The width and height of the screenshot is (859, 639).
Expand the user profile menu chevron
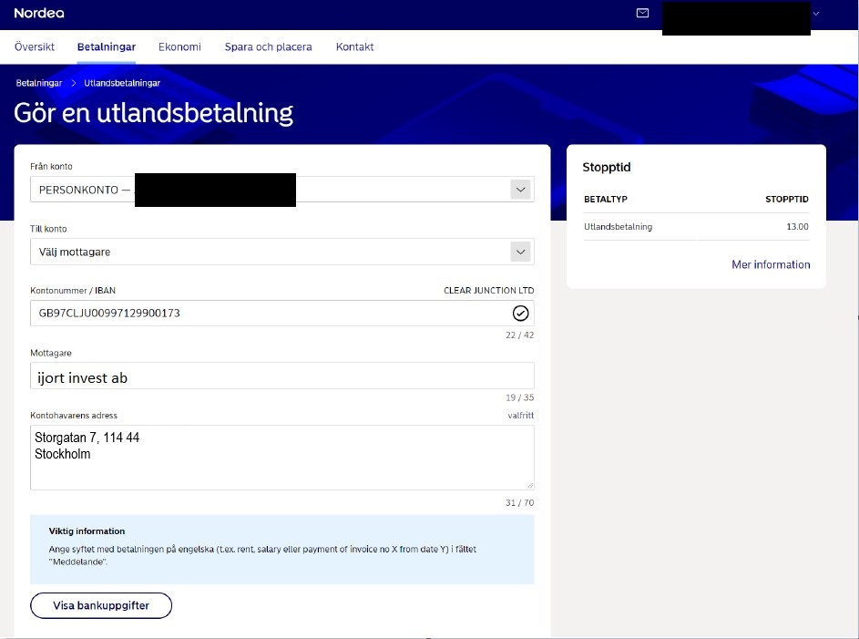tap(815, 14)
